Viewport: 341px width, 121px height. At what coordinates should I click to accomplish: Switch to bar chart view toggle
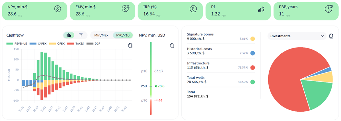69,35
